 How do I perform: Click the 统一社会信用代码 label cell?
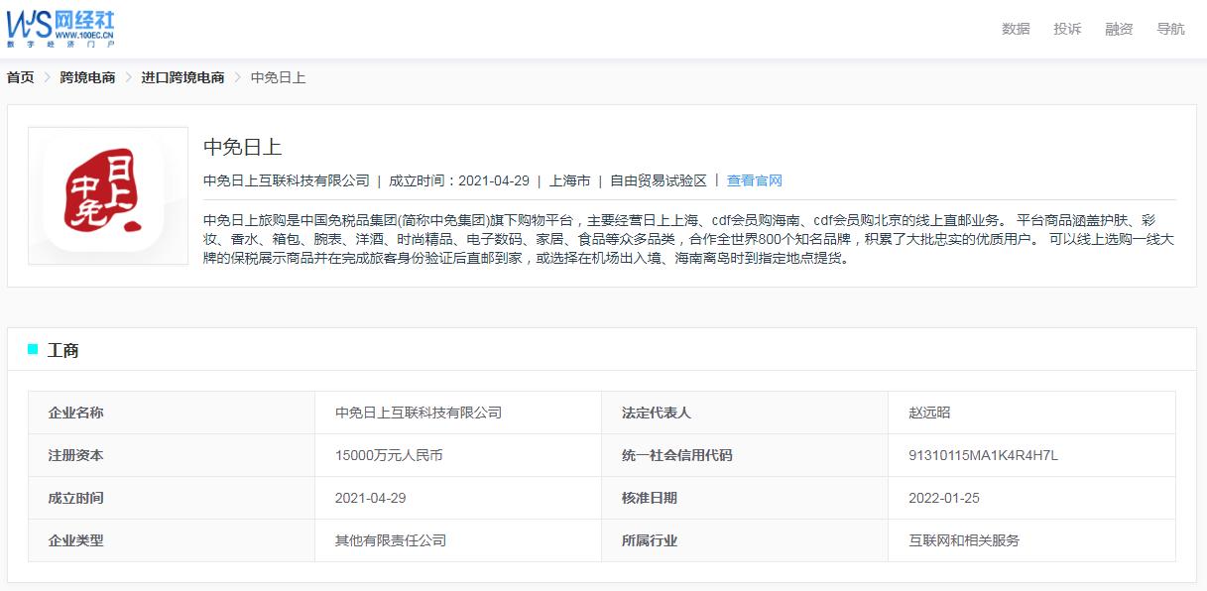[x=745, y=455]
